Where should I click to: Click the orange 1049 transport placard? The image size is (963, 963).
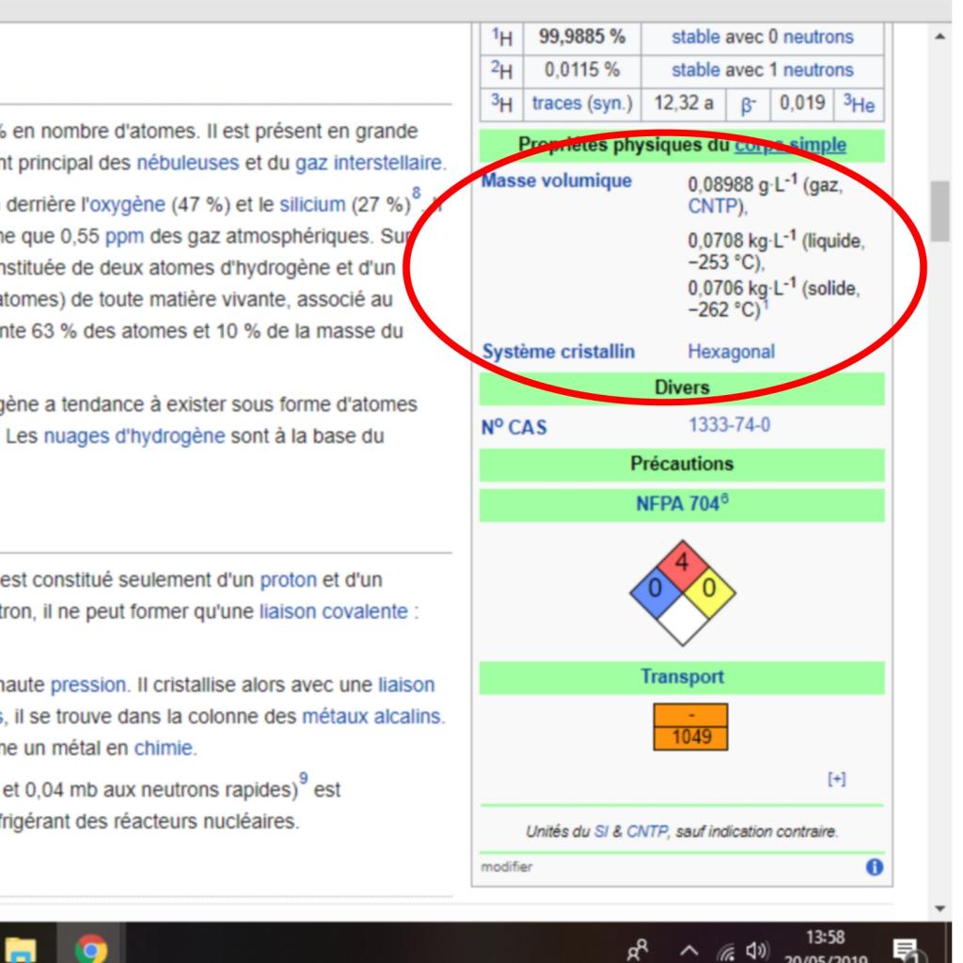click(690, 727)
